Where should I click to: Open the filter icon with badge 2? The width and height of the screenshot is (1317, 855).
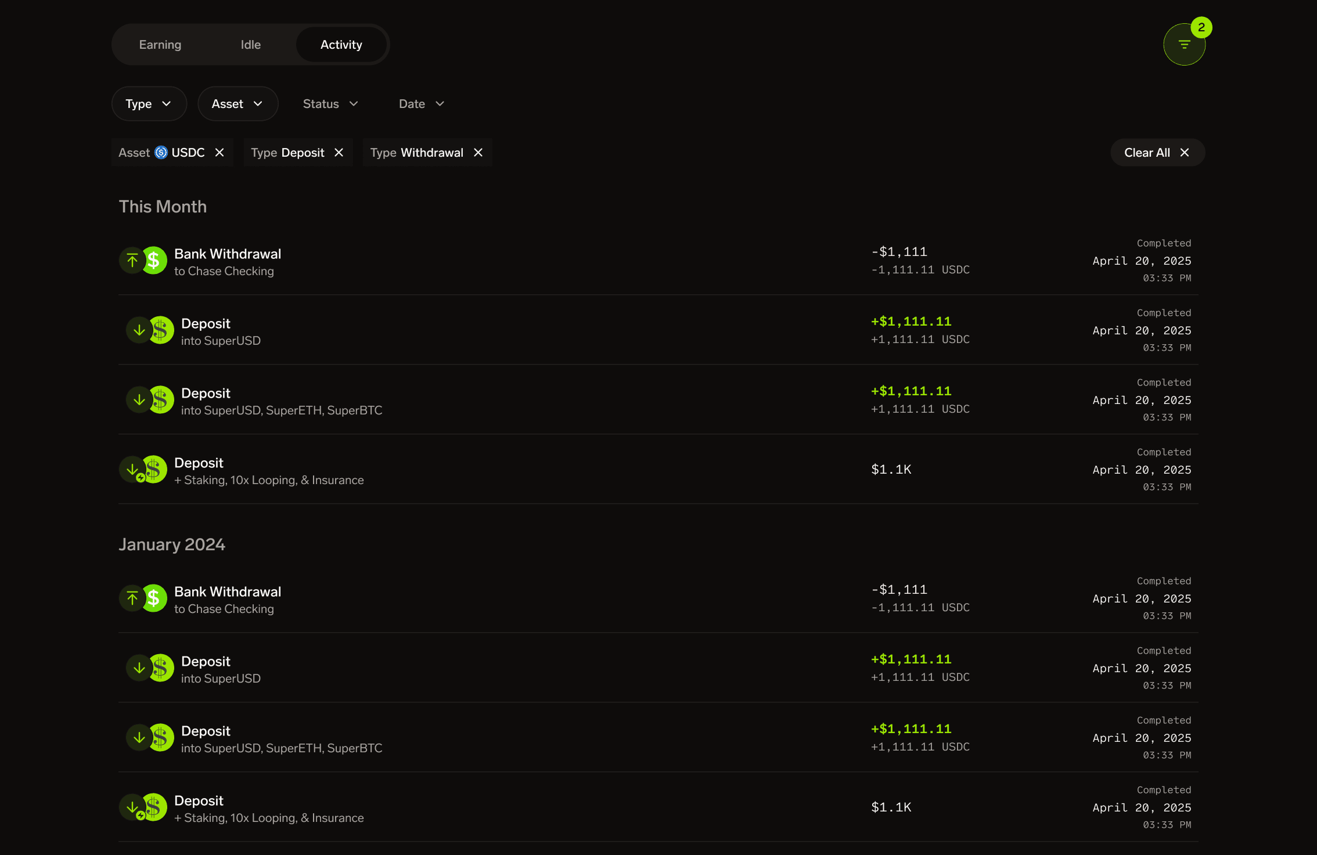[1184, 45]
